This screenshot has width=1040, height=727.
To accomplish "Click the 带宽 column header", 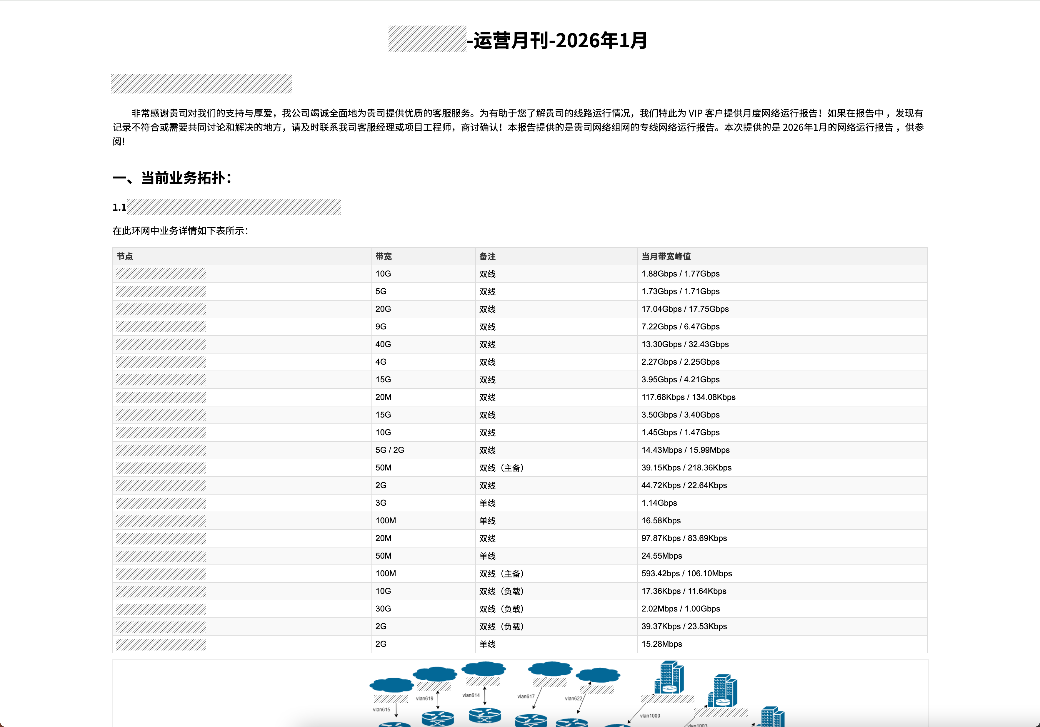I will click(x=383, y=256).
